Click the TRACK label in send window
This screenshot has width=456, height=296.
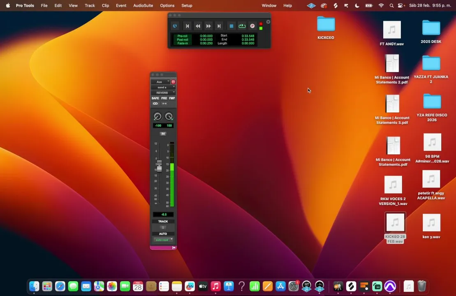(x=163, y=222)
